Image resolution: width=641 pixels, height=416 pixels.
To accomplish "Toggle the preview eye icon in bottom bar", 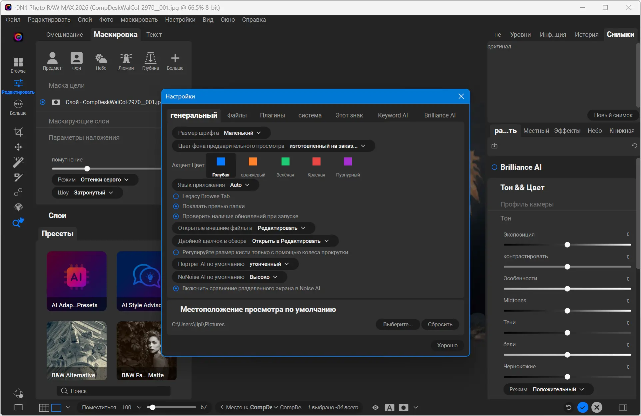I will pyautogui.click(x=375, y=407).
